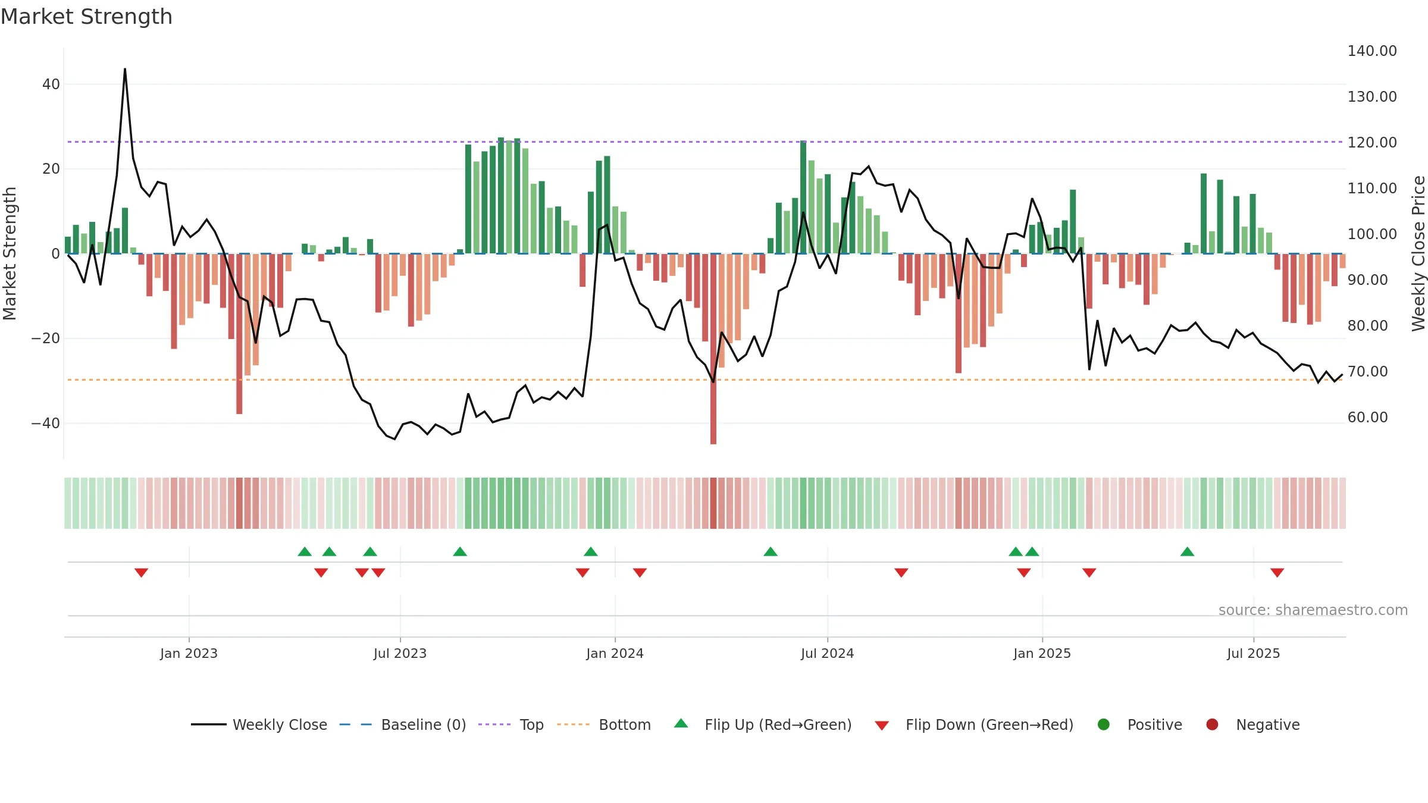Toggle the Top legend label

click(531, 724)
